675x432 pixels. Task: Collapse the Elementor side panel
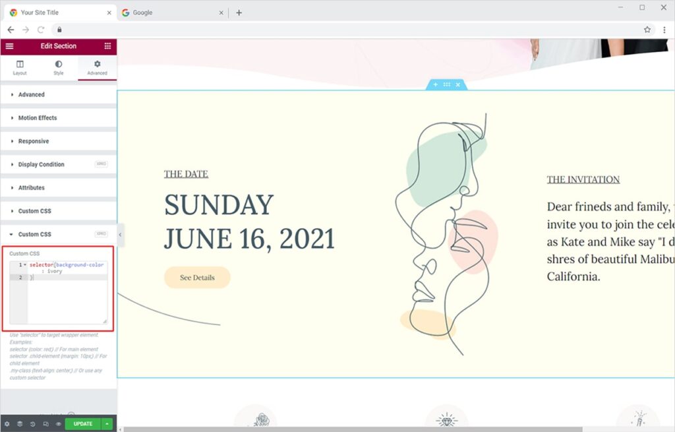pos(120,235)
